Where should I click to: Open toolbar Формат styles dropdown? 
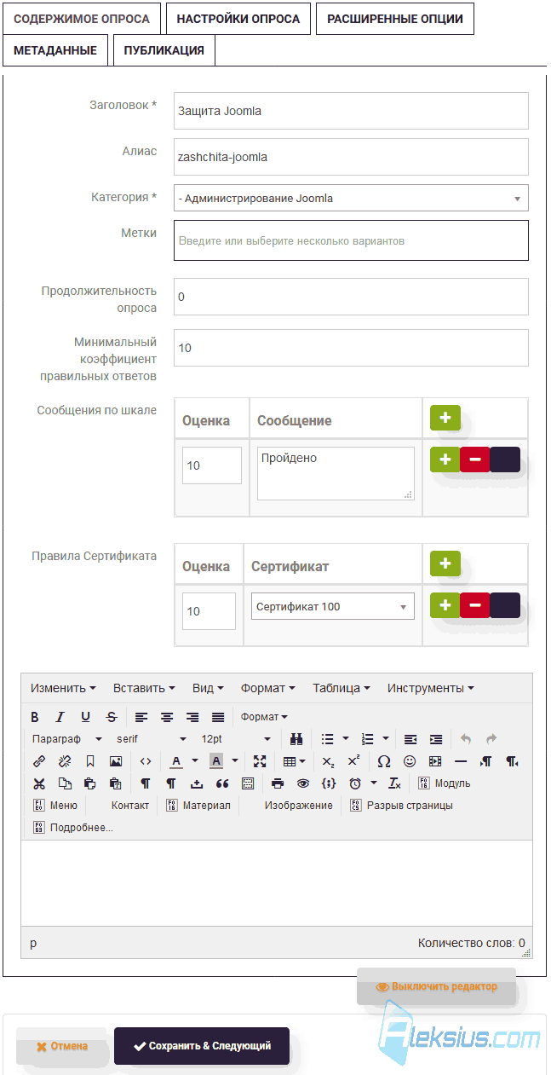(264, 717)
